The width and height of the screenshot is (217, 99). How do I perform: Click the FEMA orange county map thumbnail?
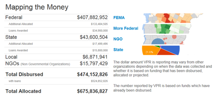(173, 18)
